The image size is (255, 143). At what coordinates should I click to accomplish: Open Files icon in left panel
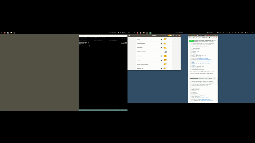tap(8, 33)
